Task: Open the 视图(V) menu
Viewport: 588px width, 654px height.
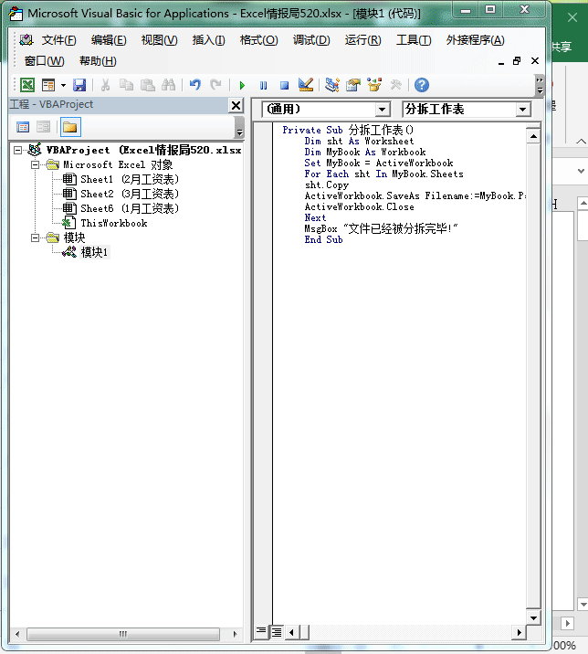Action: (x=159, y=40)
